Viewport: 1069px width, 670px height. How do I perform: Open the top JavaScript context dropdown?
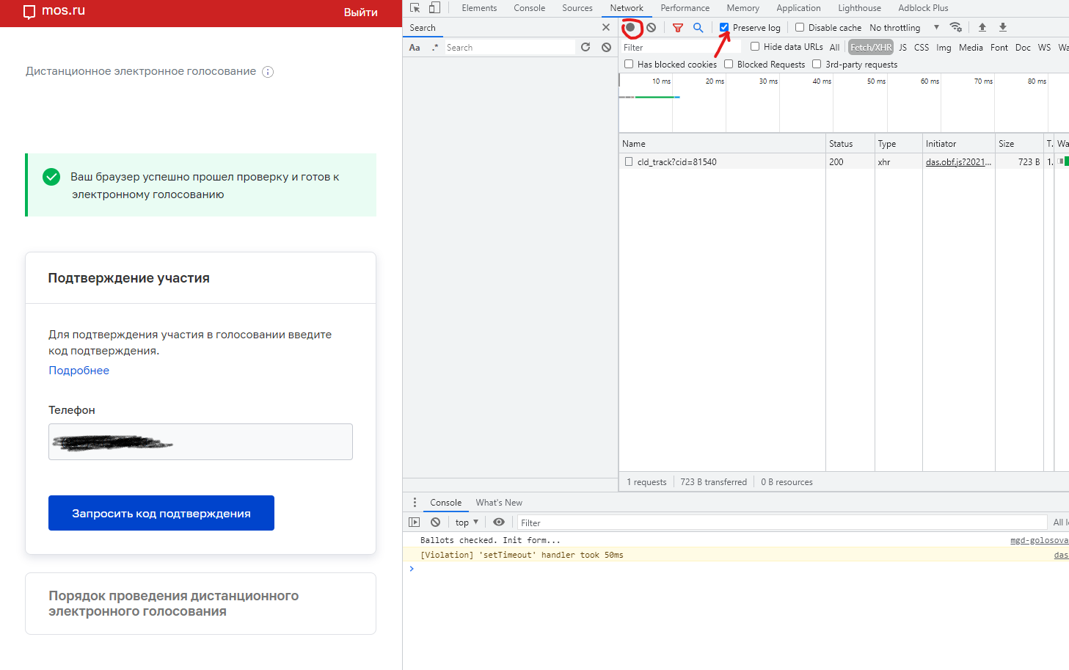(467, 522)
